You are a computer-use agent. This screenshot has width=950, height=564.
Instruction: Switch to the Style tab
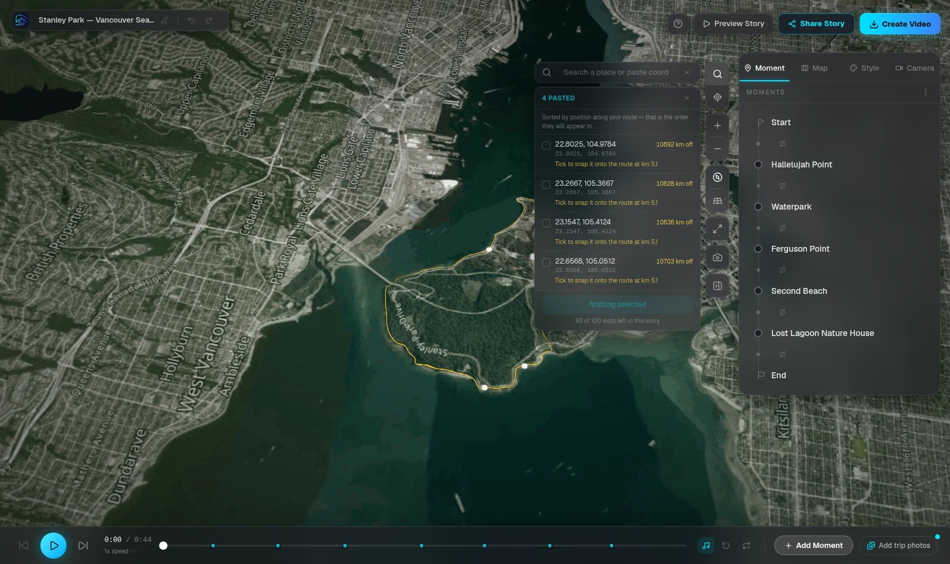click(x=864, y=68)
